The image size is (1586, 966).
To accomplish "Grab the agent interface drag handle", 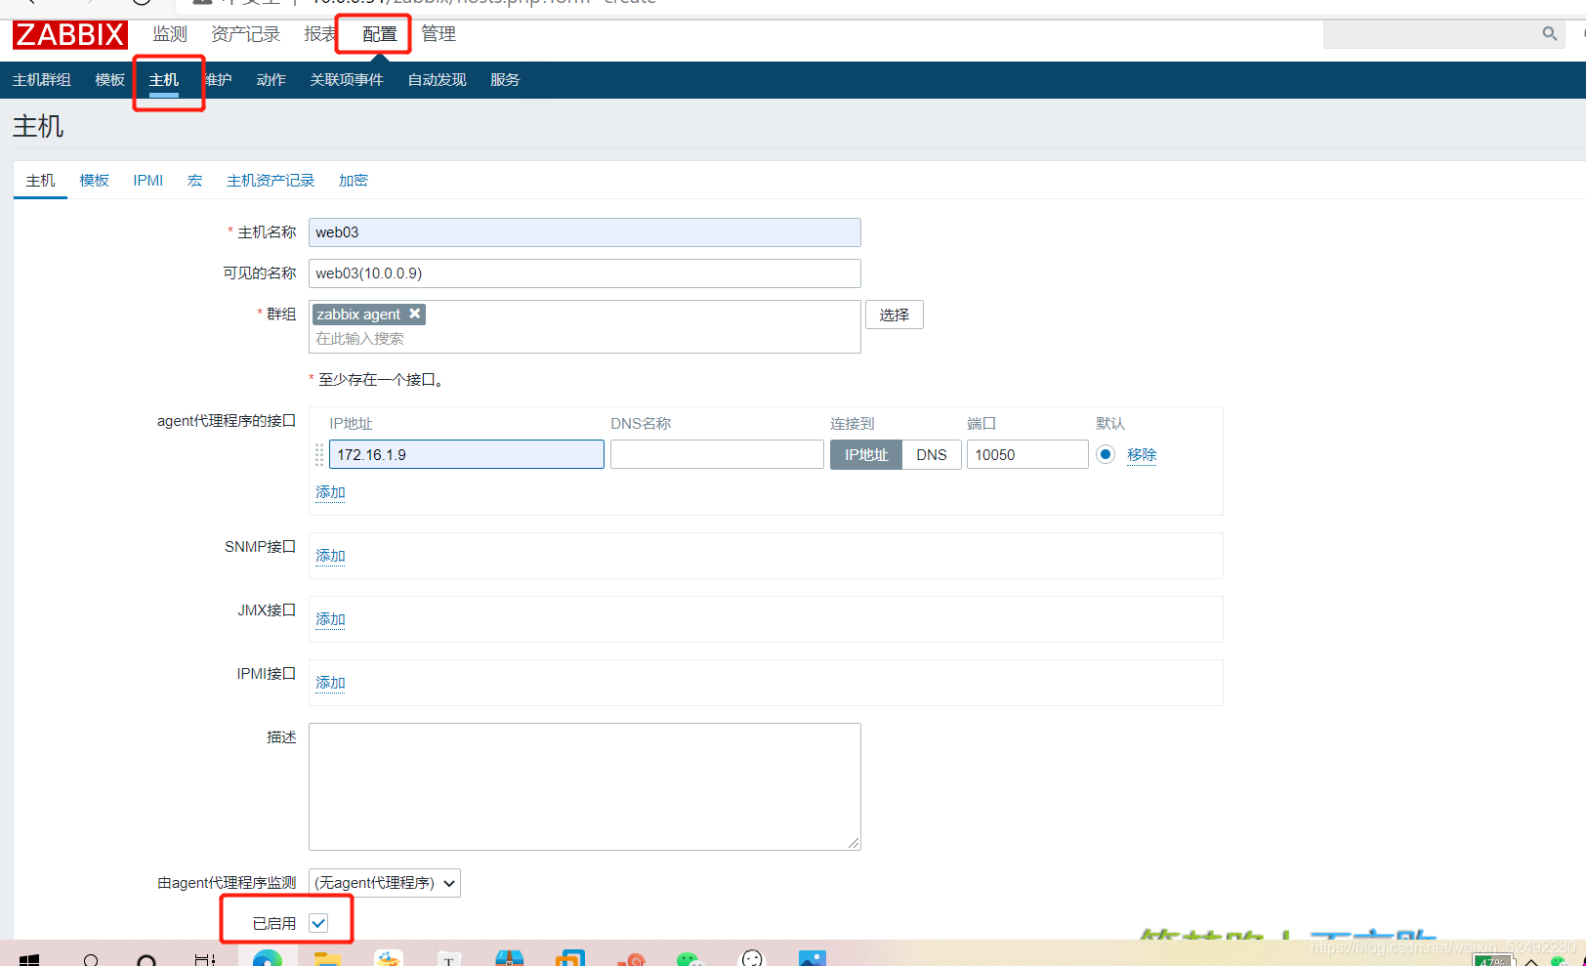I will click(x=319, y=455).
